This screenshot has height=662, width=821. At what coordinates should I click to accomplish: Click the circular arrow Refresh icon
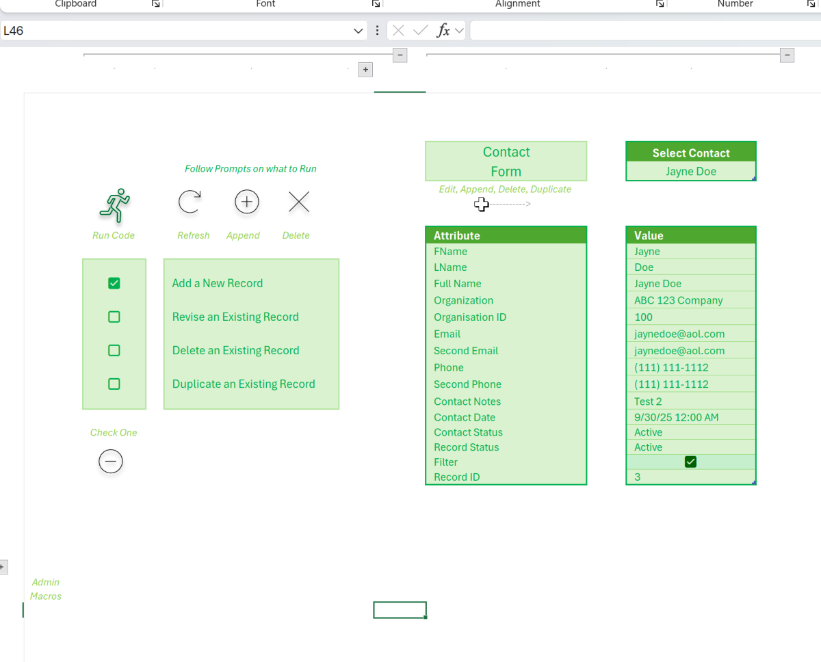[190, 202]
